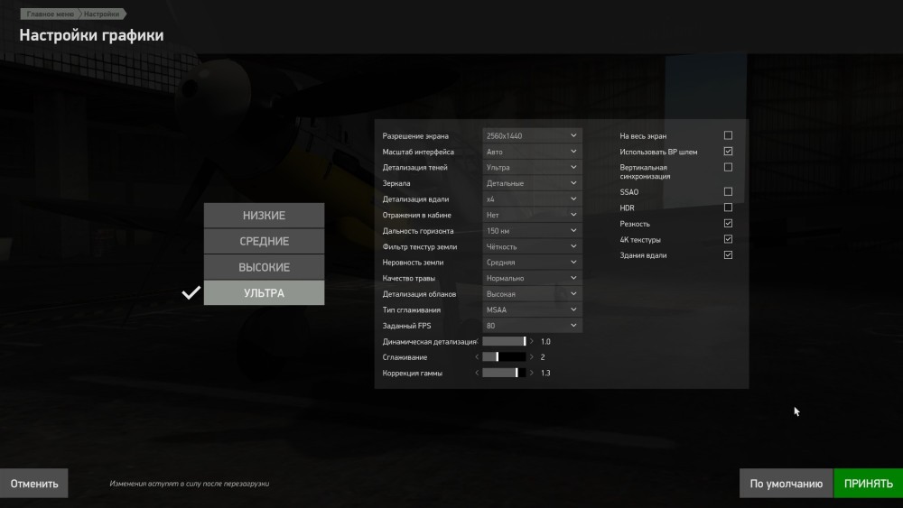Viewport: 903px width, 508px height.
Task: Open Заданный FPS dropdown
Action: pyautogui.click(x=532, y=326)
